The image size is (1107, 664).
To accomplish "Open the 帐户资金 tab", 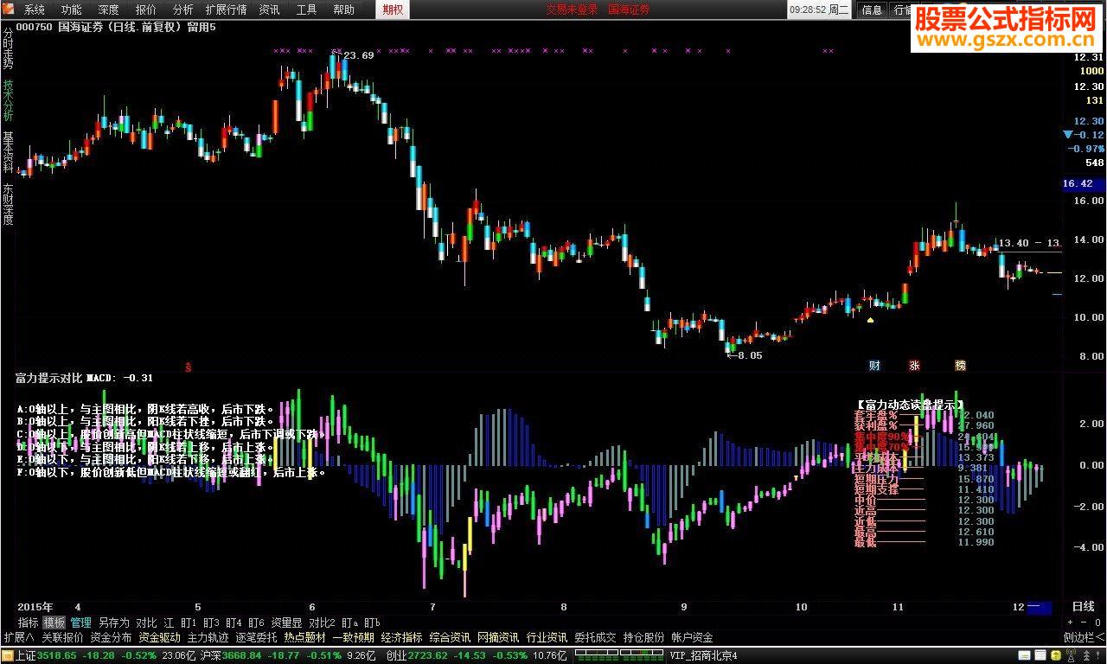I will (693, 638).
